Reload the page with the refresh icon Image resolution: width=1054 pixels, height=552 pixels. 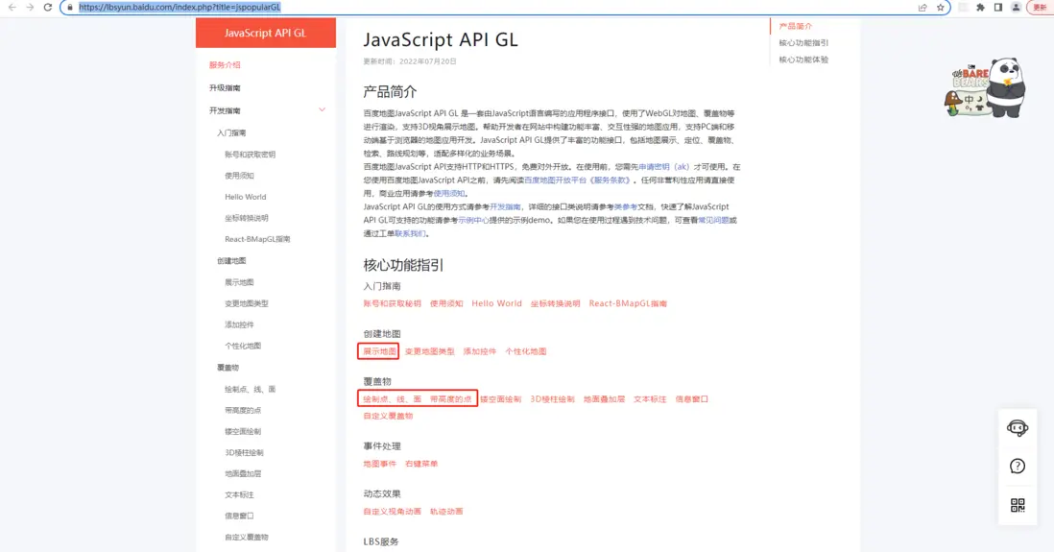48,8
